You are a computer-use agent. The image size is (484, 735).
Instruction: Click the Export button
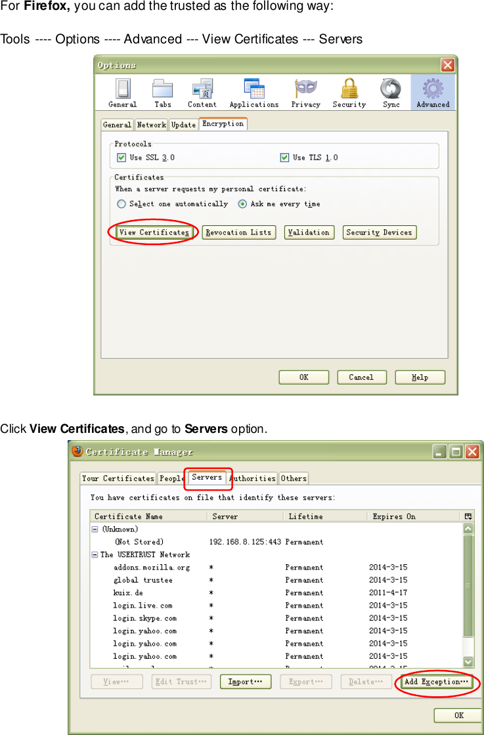306,682
